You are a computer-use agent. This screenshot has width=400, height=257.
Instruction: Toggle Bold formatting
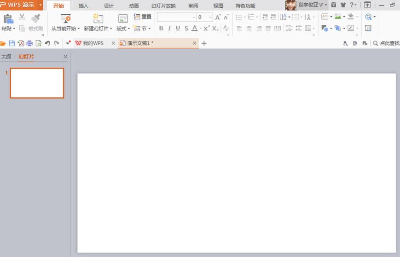click(x=161, y=29)
